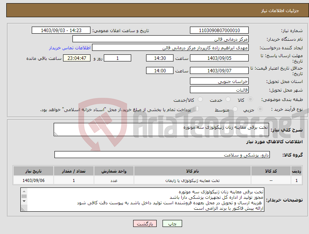309x234 pixels.
Task: Select the کالا/خدمت radio button
Action: 200,99
